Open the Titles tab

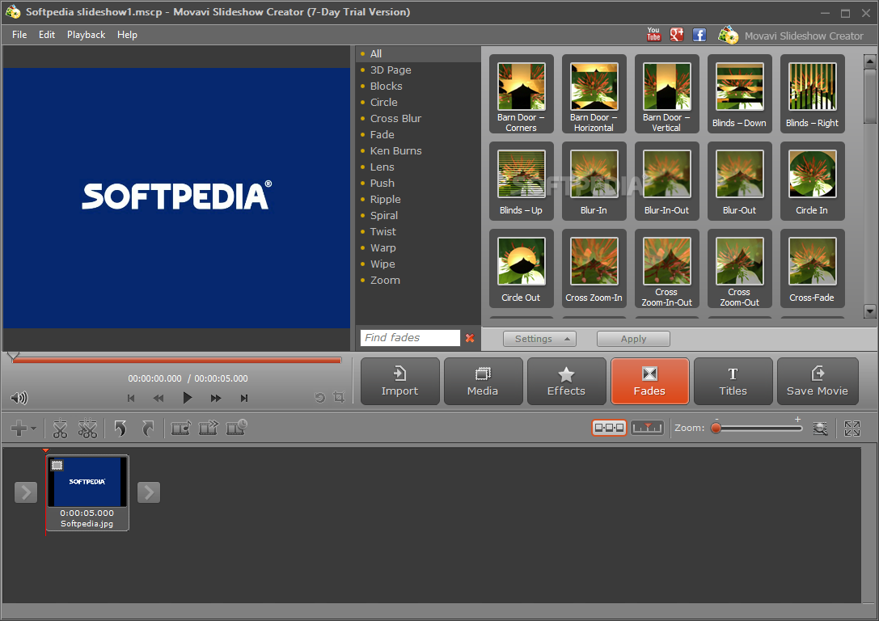pyautogui.click(x=733, y=381)
